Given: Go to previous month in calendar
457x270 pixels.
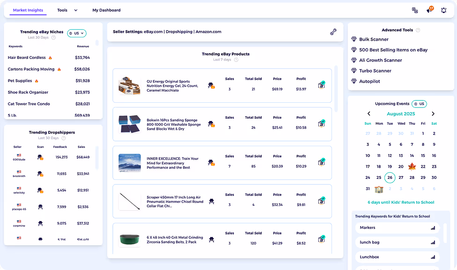Looking at the screenshot, I should click(369, 114).
